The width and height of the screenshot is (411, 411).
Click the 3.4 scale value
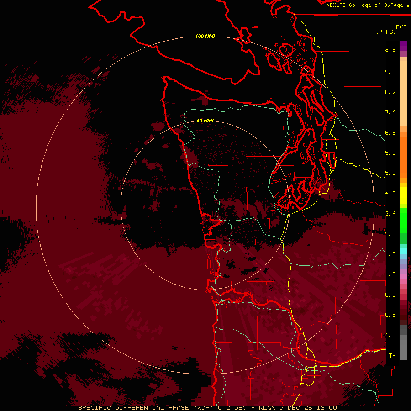pos(390,214)
